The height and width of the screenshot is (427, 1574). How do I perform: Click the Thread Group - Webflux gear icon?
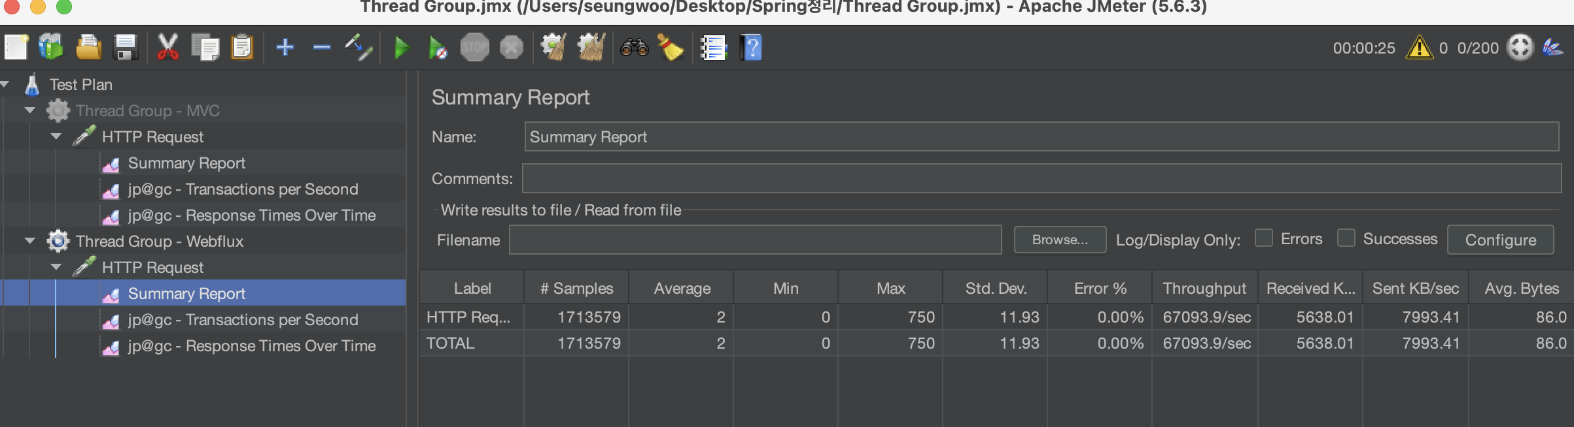click(58, 241)
